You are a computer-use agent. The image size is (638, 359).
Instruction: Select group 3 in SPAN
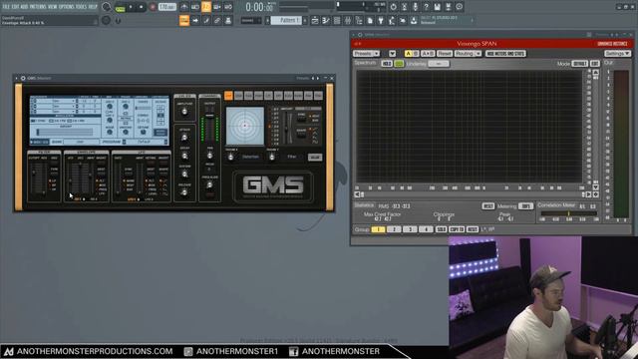410,229
